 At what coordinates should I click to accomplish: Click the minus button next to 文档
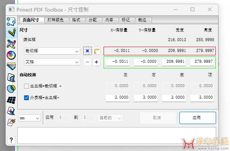pos(87,62)
